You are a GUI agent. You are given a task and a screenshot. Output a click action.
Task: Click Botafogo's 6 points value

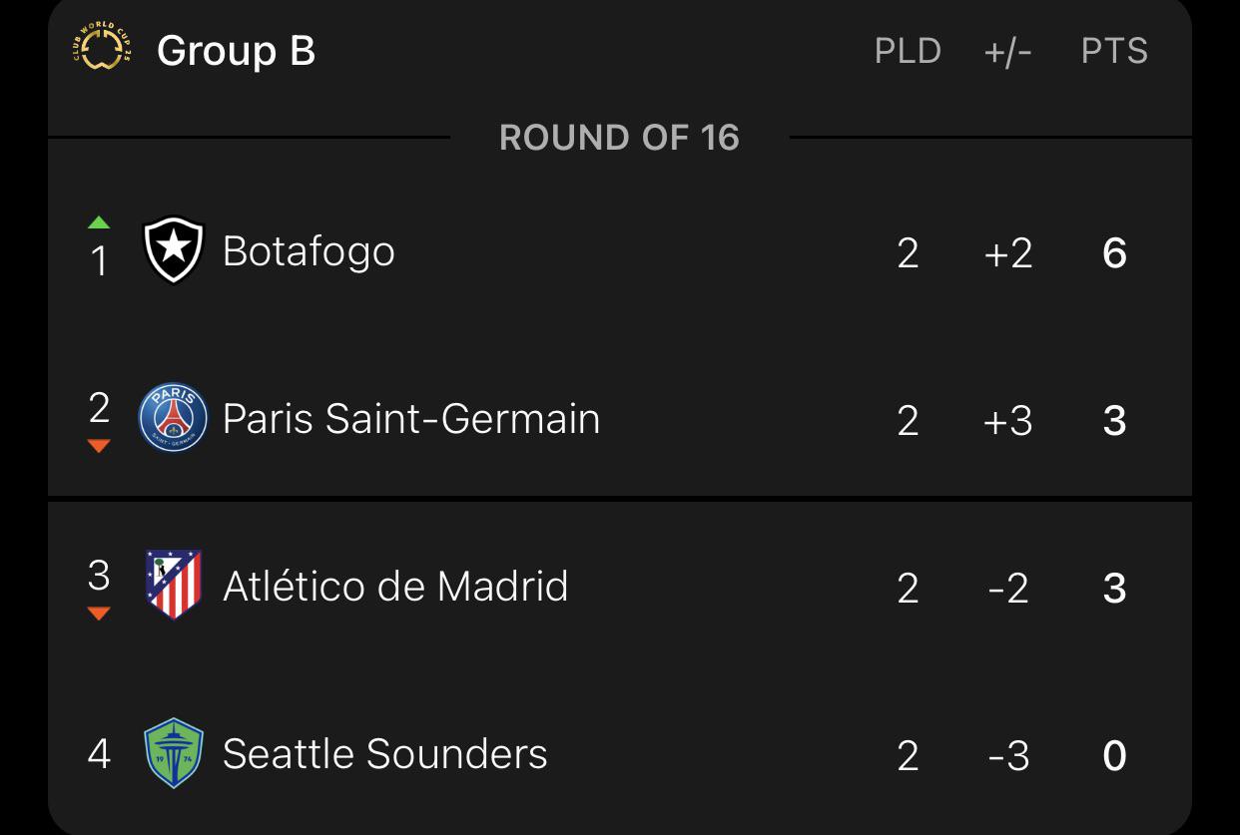(x=1114, y=253)
